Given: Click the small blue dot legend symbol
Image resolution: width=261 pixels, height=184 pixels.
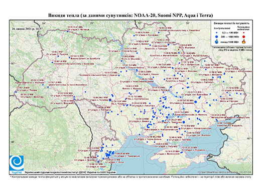Looking at the screenshot, I should click(217, 33).
